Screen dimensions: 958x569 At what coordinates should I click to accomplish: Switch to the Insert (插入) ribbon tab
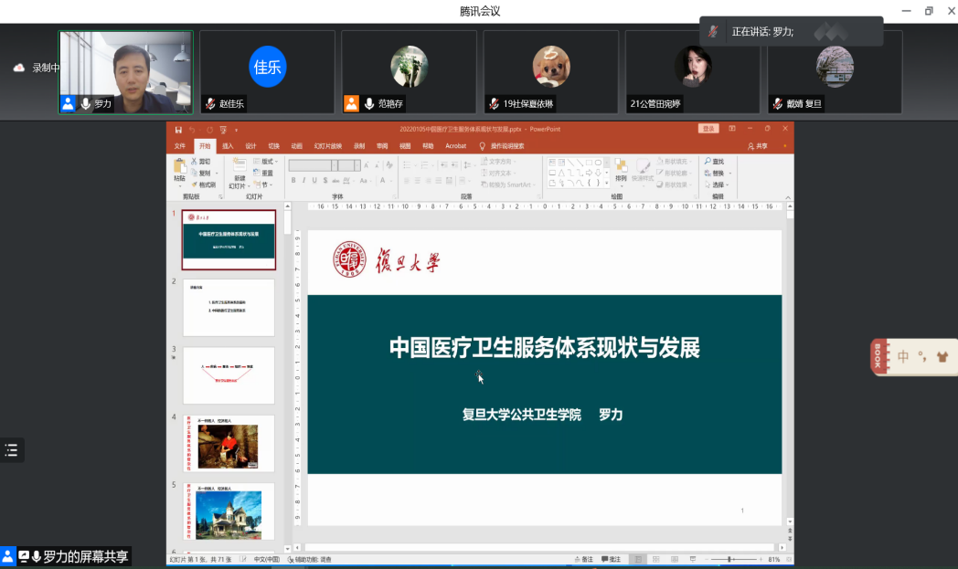pos(228,145)
